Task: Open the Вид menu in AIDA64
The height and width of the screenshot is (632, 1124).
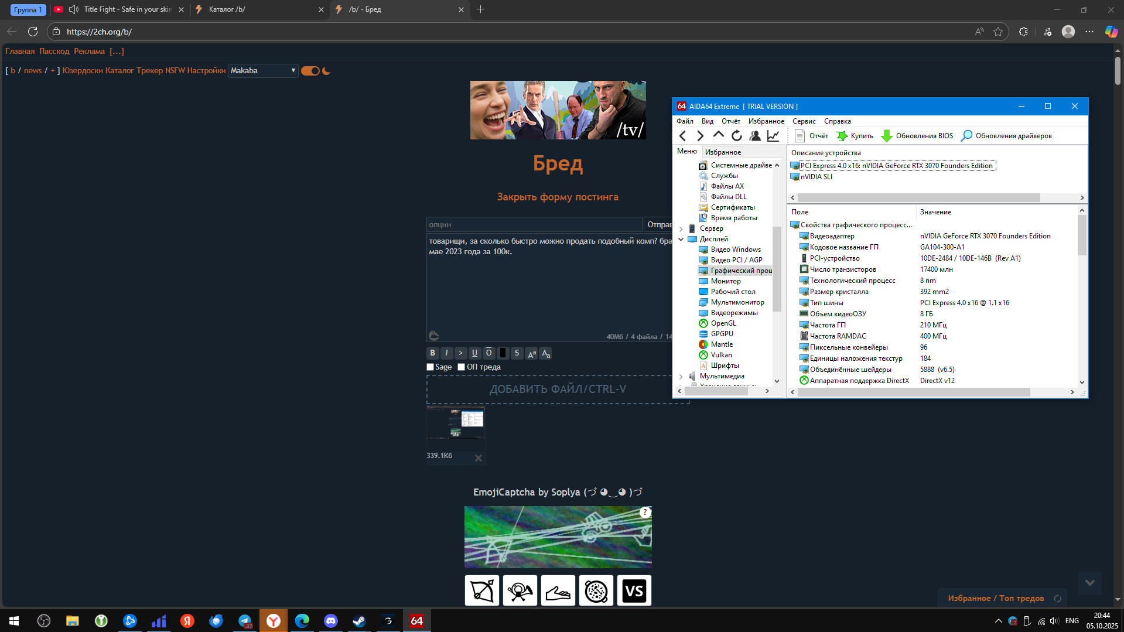Action: coord(708,121)
